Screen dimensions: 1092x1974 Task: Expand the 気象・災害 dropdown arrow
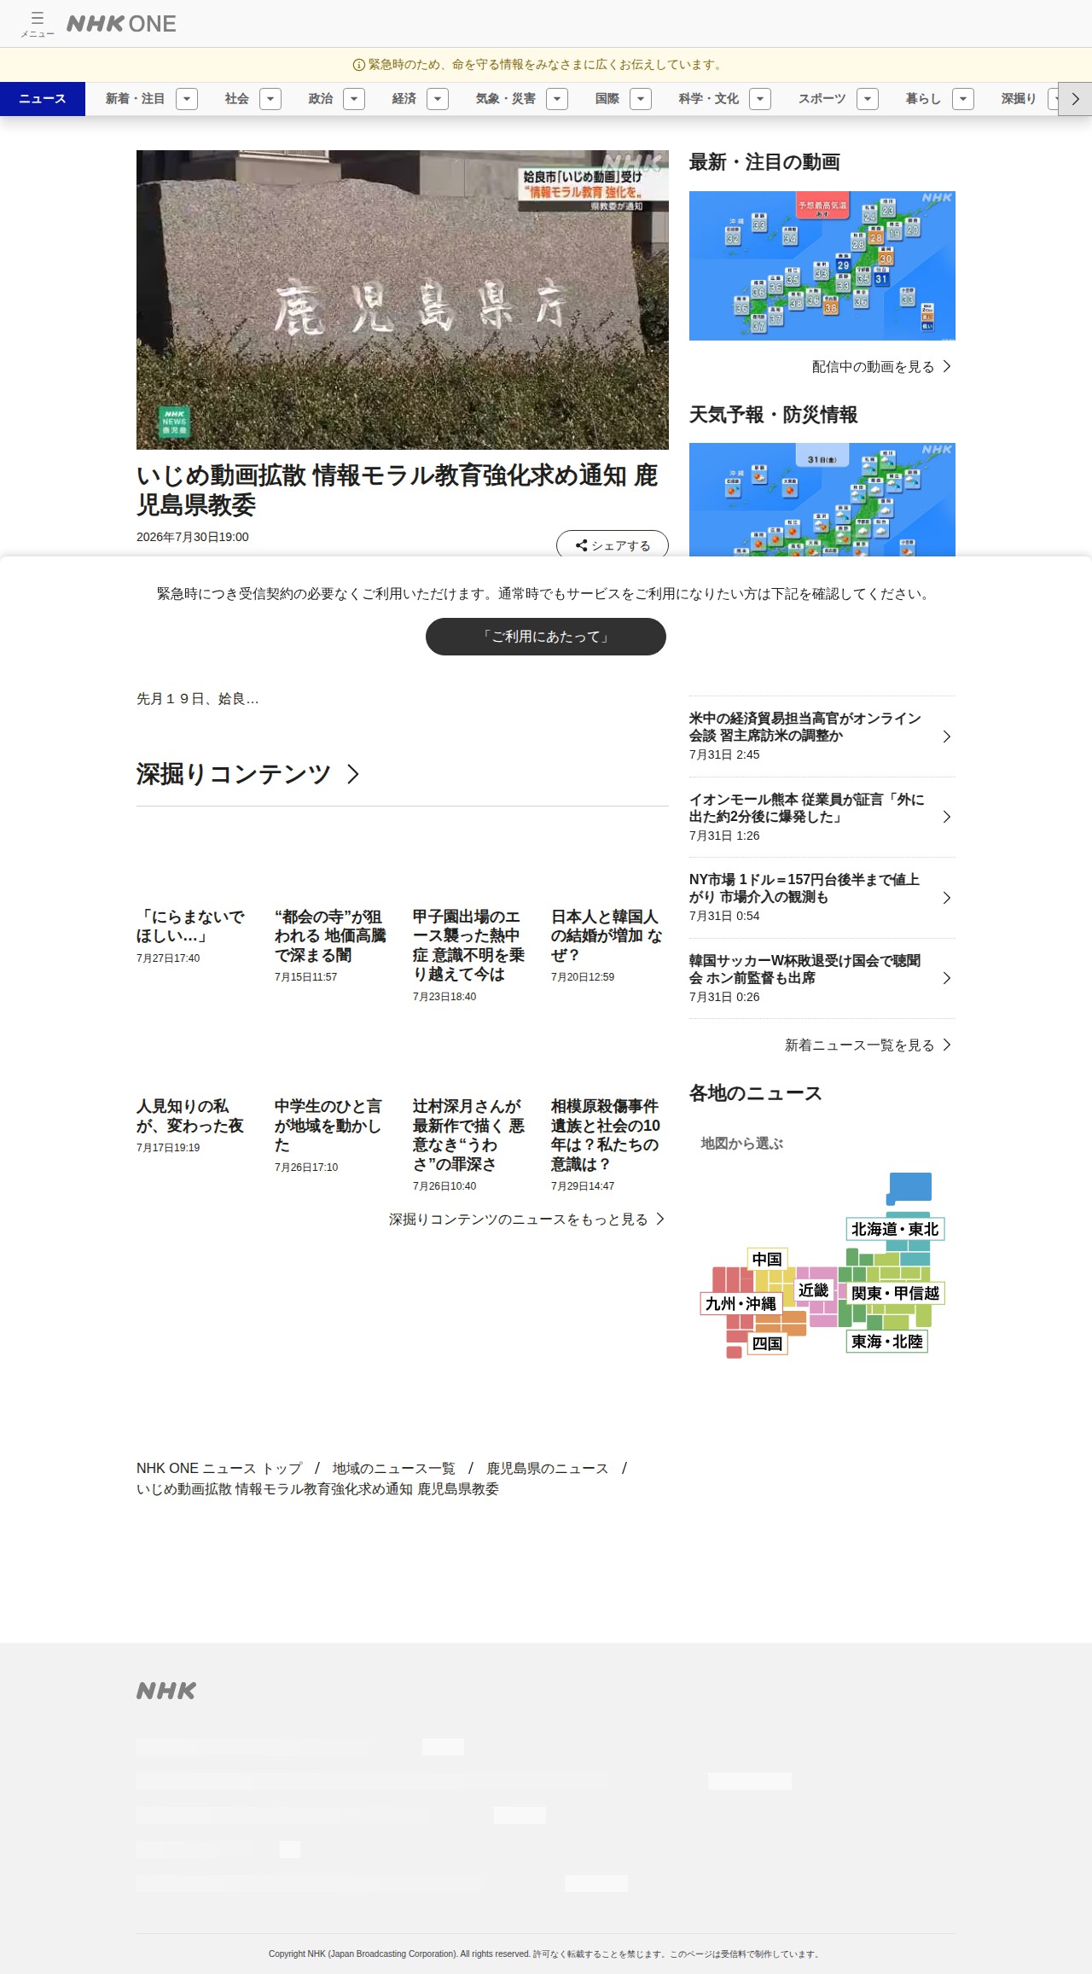click(557, 99)
